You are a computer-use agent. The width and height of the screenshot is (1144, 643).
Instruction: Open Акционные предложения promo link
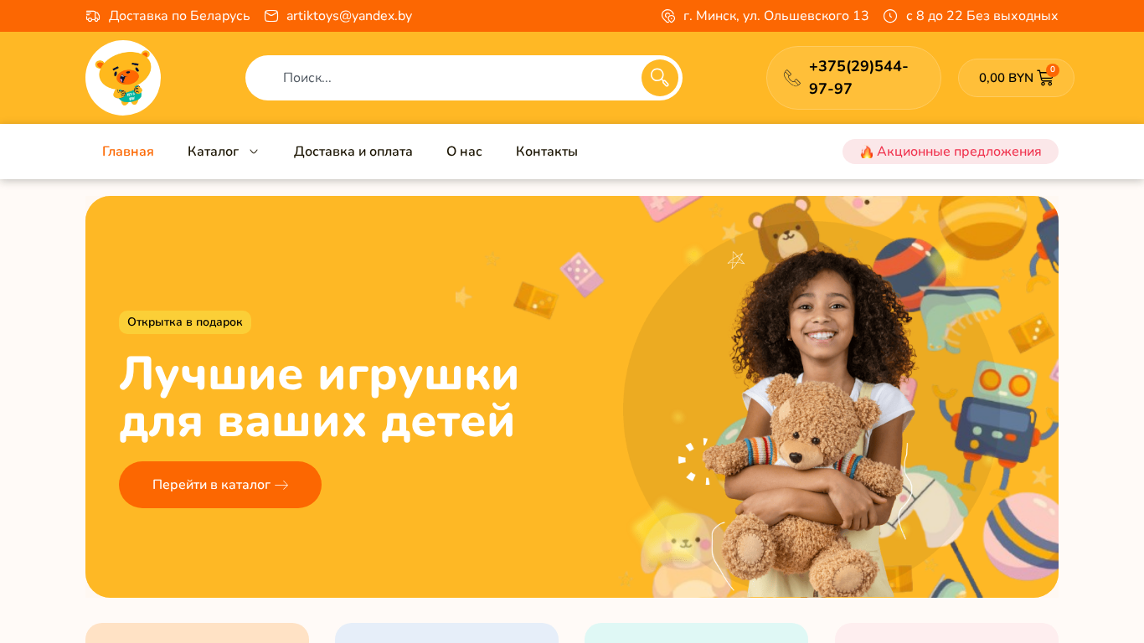click(x=951, y=152)
